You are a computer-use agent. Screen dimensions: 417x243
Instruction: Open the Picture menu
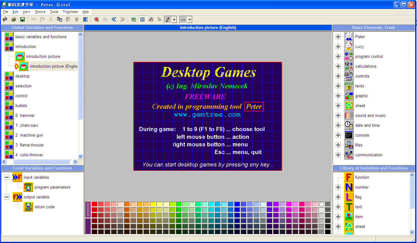coord(40,12)
